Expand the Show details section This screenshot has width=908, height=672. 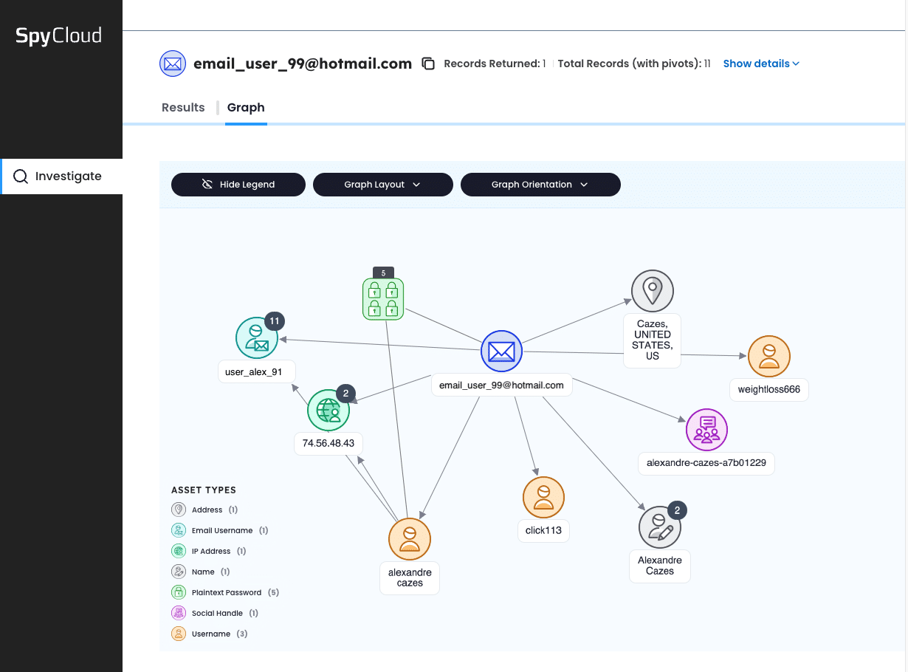point(761,64)
